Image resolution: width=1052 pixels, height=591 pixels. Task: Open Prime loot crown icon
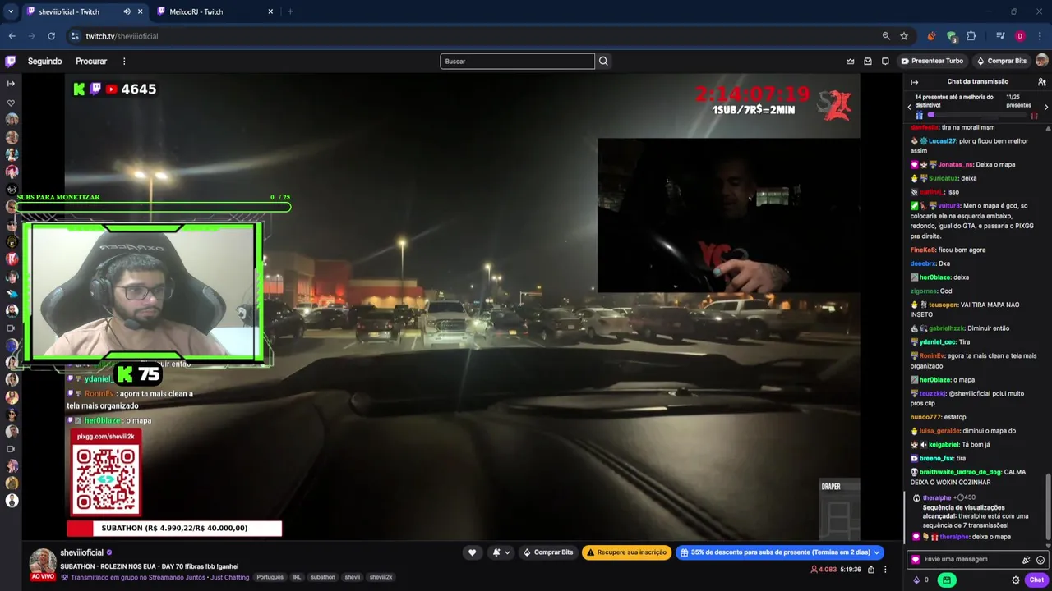point(850,62)
